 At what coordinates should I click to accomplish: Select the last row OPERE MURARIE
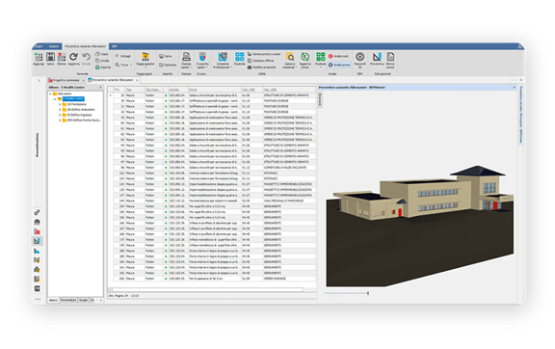coord(214,279)
